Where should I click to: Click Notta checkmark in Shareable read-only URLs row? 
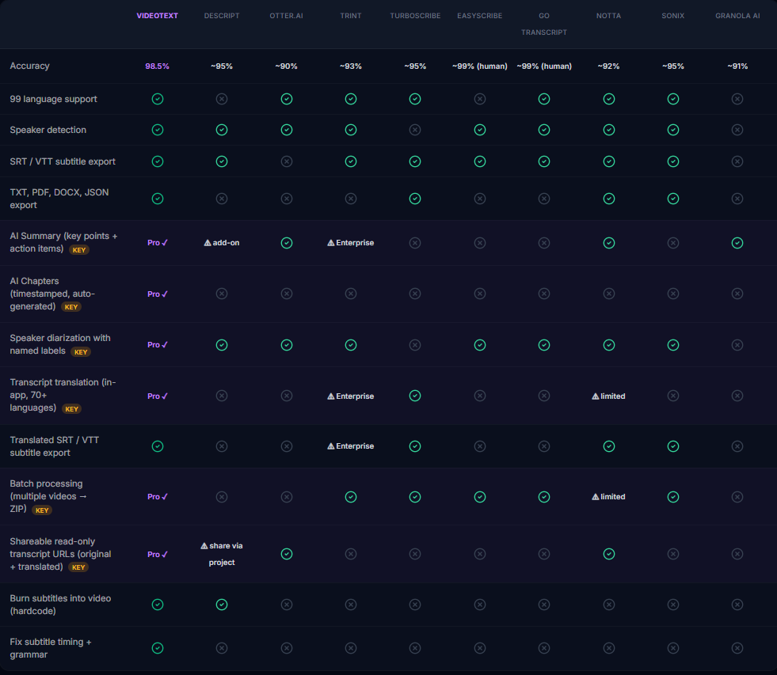point(608,554)
